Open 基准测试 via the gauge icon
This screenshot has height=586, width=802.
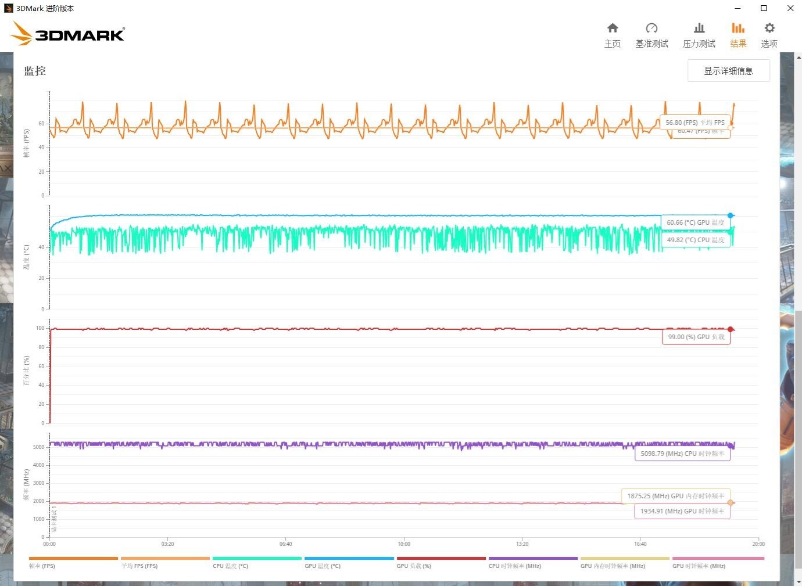651,28
